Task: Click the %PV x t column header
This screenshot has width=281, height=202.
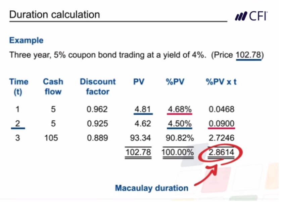Action: [221, 82]
